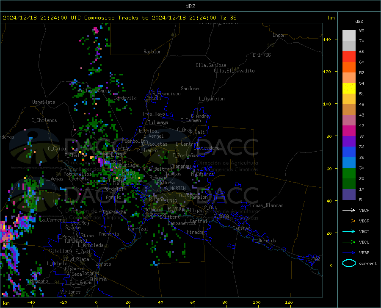Click the 'dBZ' heading above the color scale

tap(359, 21)
